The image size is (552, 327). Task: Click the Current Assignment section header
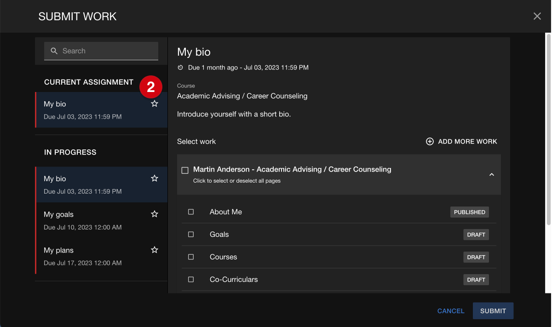pyautogui.click(x=89, y=82)
